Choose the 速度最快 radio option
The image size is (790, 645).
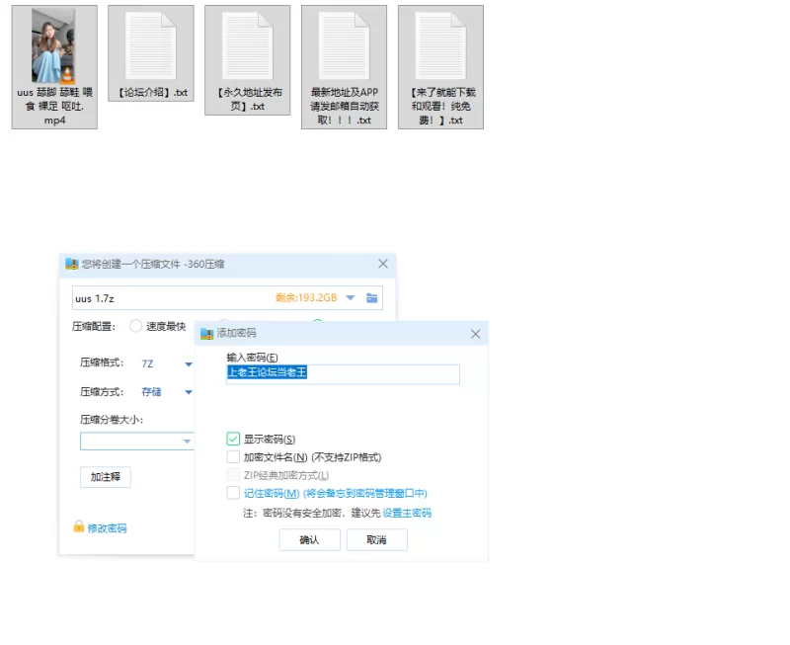pyautogui.click(x=136, y=326)
